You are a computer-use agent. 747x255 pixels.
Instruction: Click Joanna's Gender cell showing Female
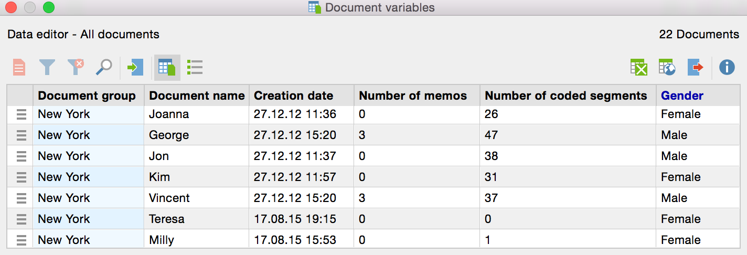(698, 114)
